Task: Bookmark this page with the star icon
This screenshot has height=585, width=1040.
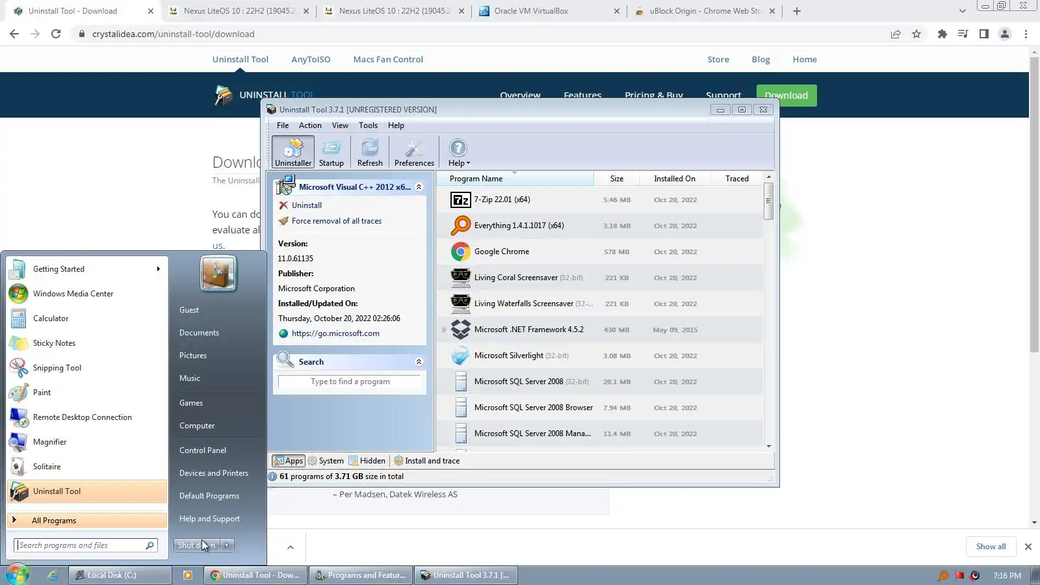Action: click(916, 34)
